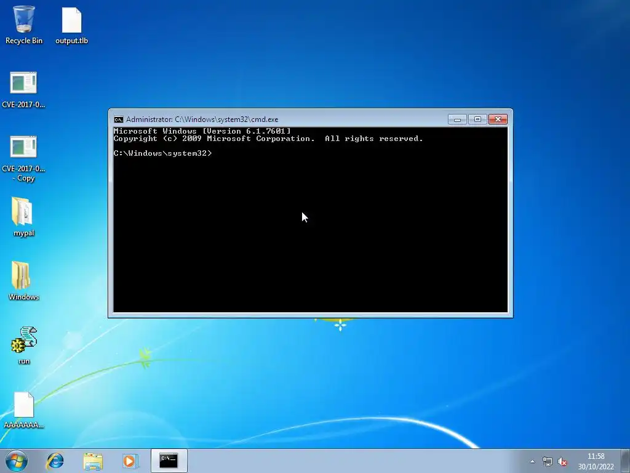Maximize the cmd.exe window
The image size is (630, 473).
(477, 119)
